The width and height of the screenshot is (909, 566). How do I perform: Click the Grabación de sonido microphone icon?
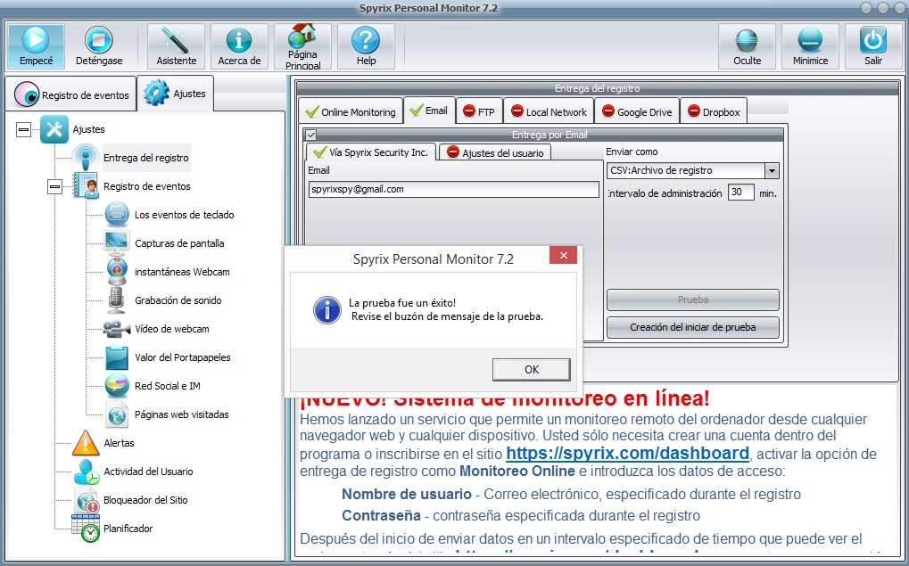coord(117,300)
